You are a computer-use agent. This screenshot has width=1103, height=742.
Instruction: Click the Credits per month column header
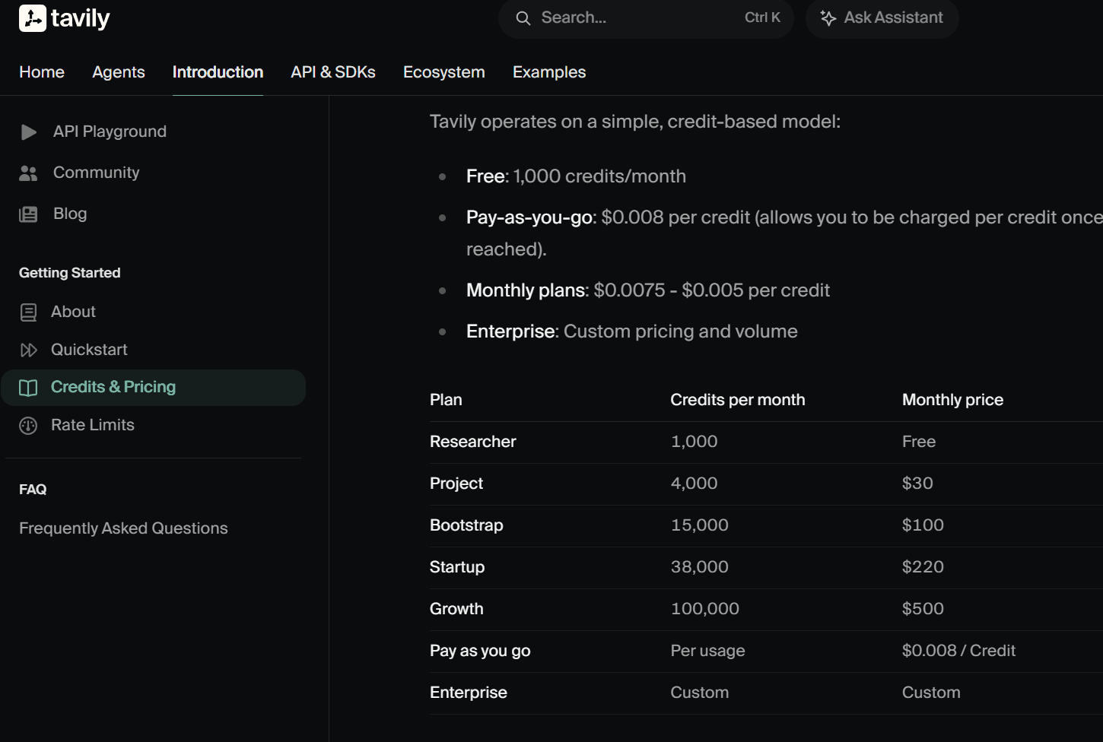[x=738, y=400]
